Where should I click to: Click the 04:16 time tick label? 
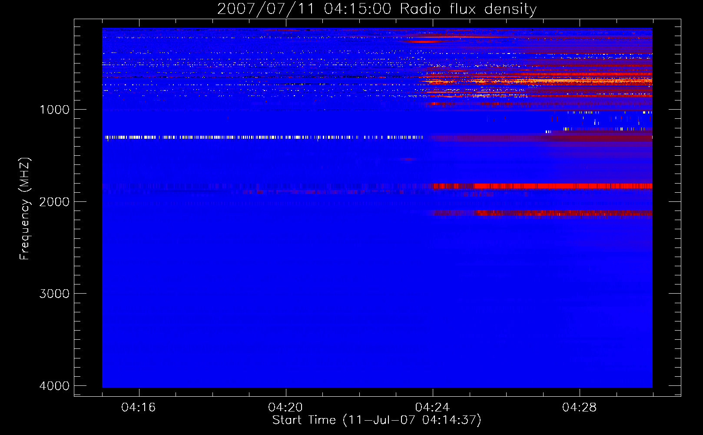tap(139, 408)
